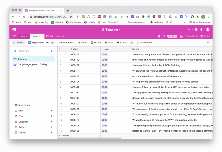Click Share view
The height and width of the screenshot is (152, 222).
(144, 42)
